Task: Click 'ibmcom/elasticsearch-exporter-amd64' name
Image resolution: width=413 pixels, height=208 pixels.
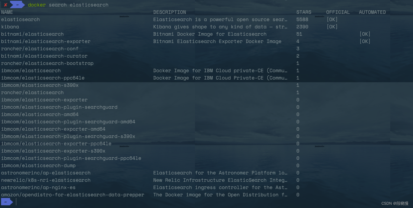Action: point(53,129)
